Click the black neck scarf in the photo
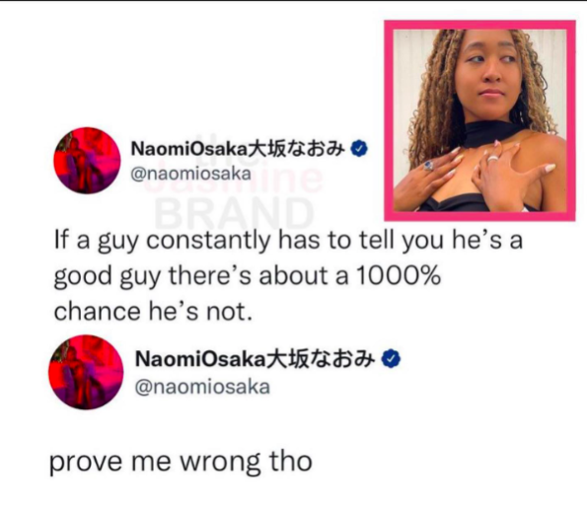Screen dimensions: 587x507 (x=491, y=134)
